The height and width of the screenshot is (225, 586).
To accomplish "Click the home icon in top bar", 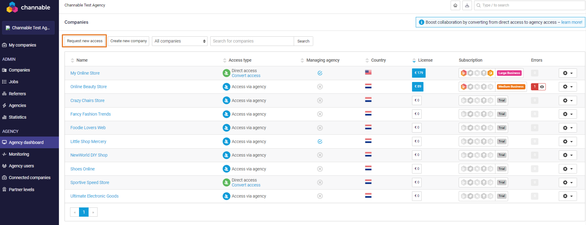I will (x=455, y=6).
